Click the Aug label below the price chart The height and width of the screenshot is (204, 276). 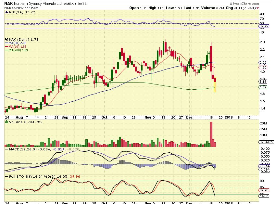[19, 117]
